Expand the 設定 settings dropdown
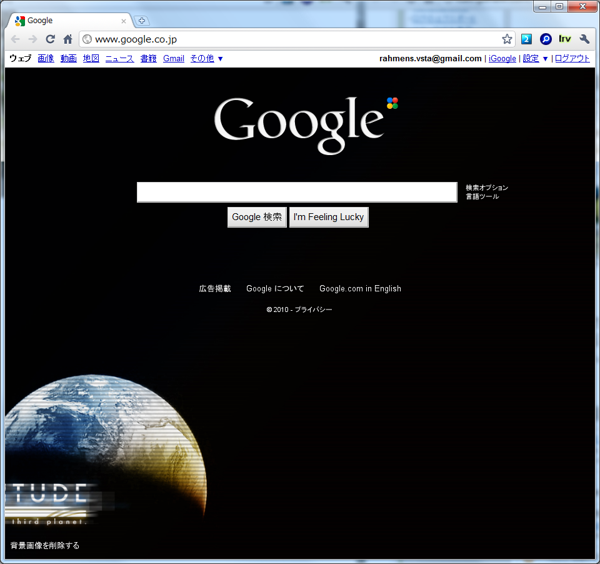The height and width of the screenshot is (564, 600). point(536,59)
